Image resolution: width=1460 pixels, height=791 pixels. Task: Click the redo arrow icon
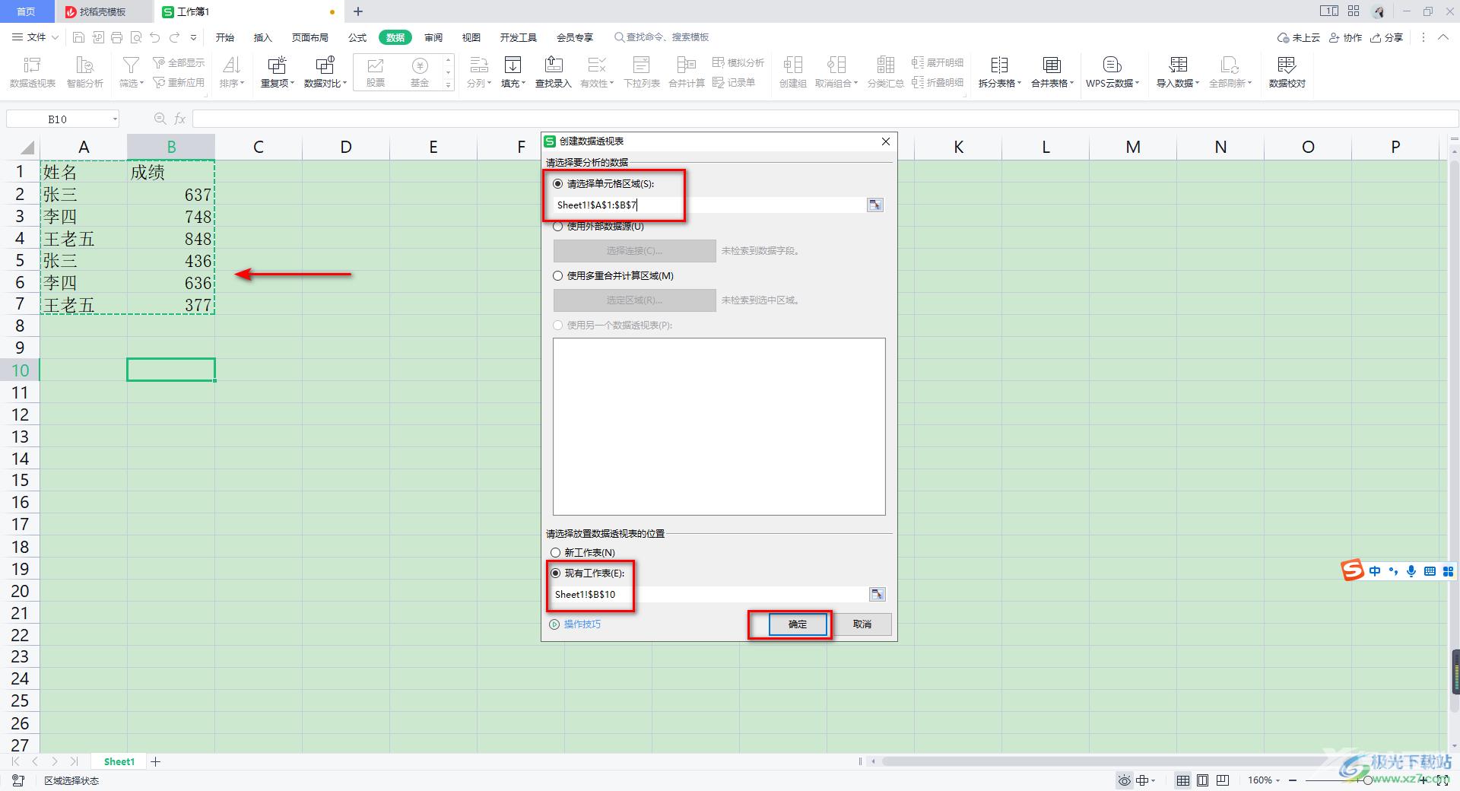pyautogui.click(x=174, y=37)
